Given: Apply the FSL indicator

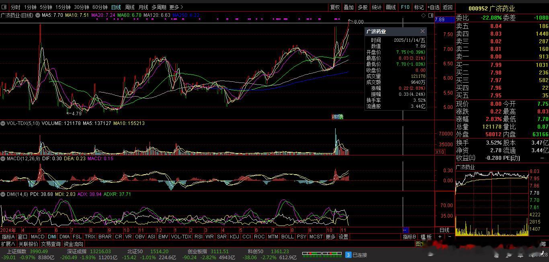Looking at the screenshot, I should point(77,237).
